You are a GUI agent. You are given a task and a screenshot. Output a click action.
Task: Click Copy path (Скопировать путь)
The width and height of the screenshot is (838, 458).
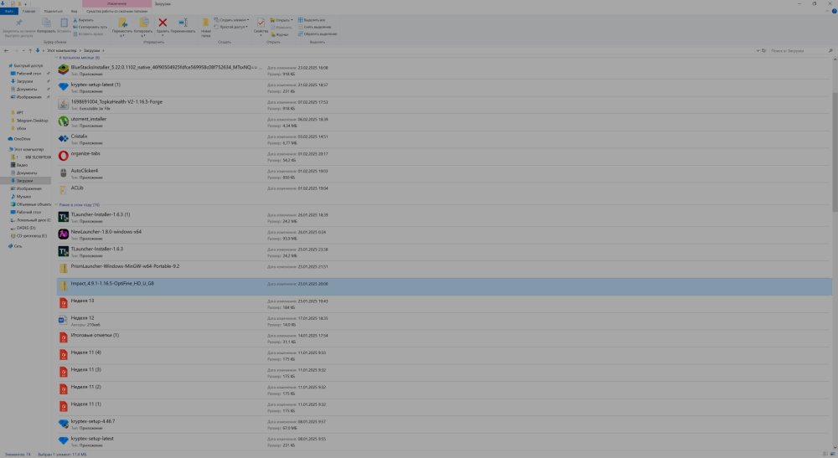[x=90, y=27]
